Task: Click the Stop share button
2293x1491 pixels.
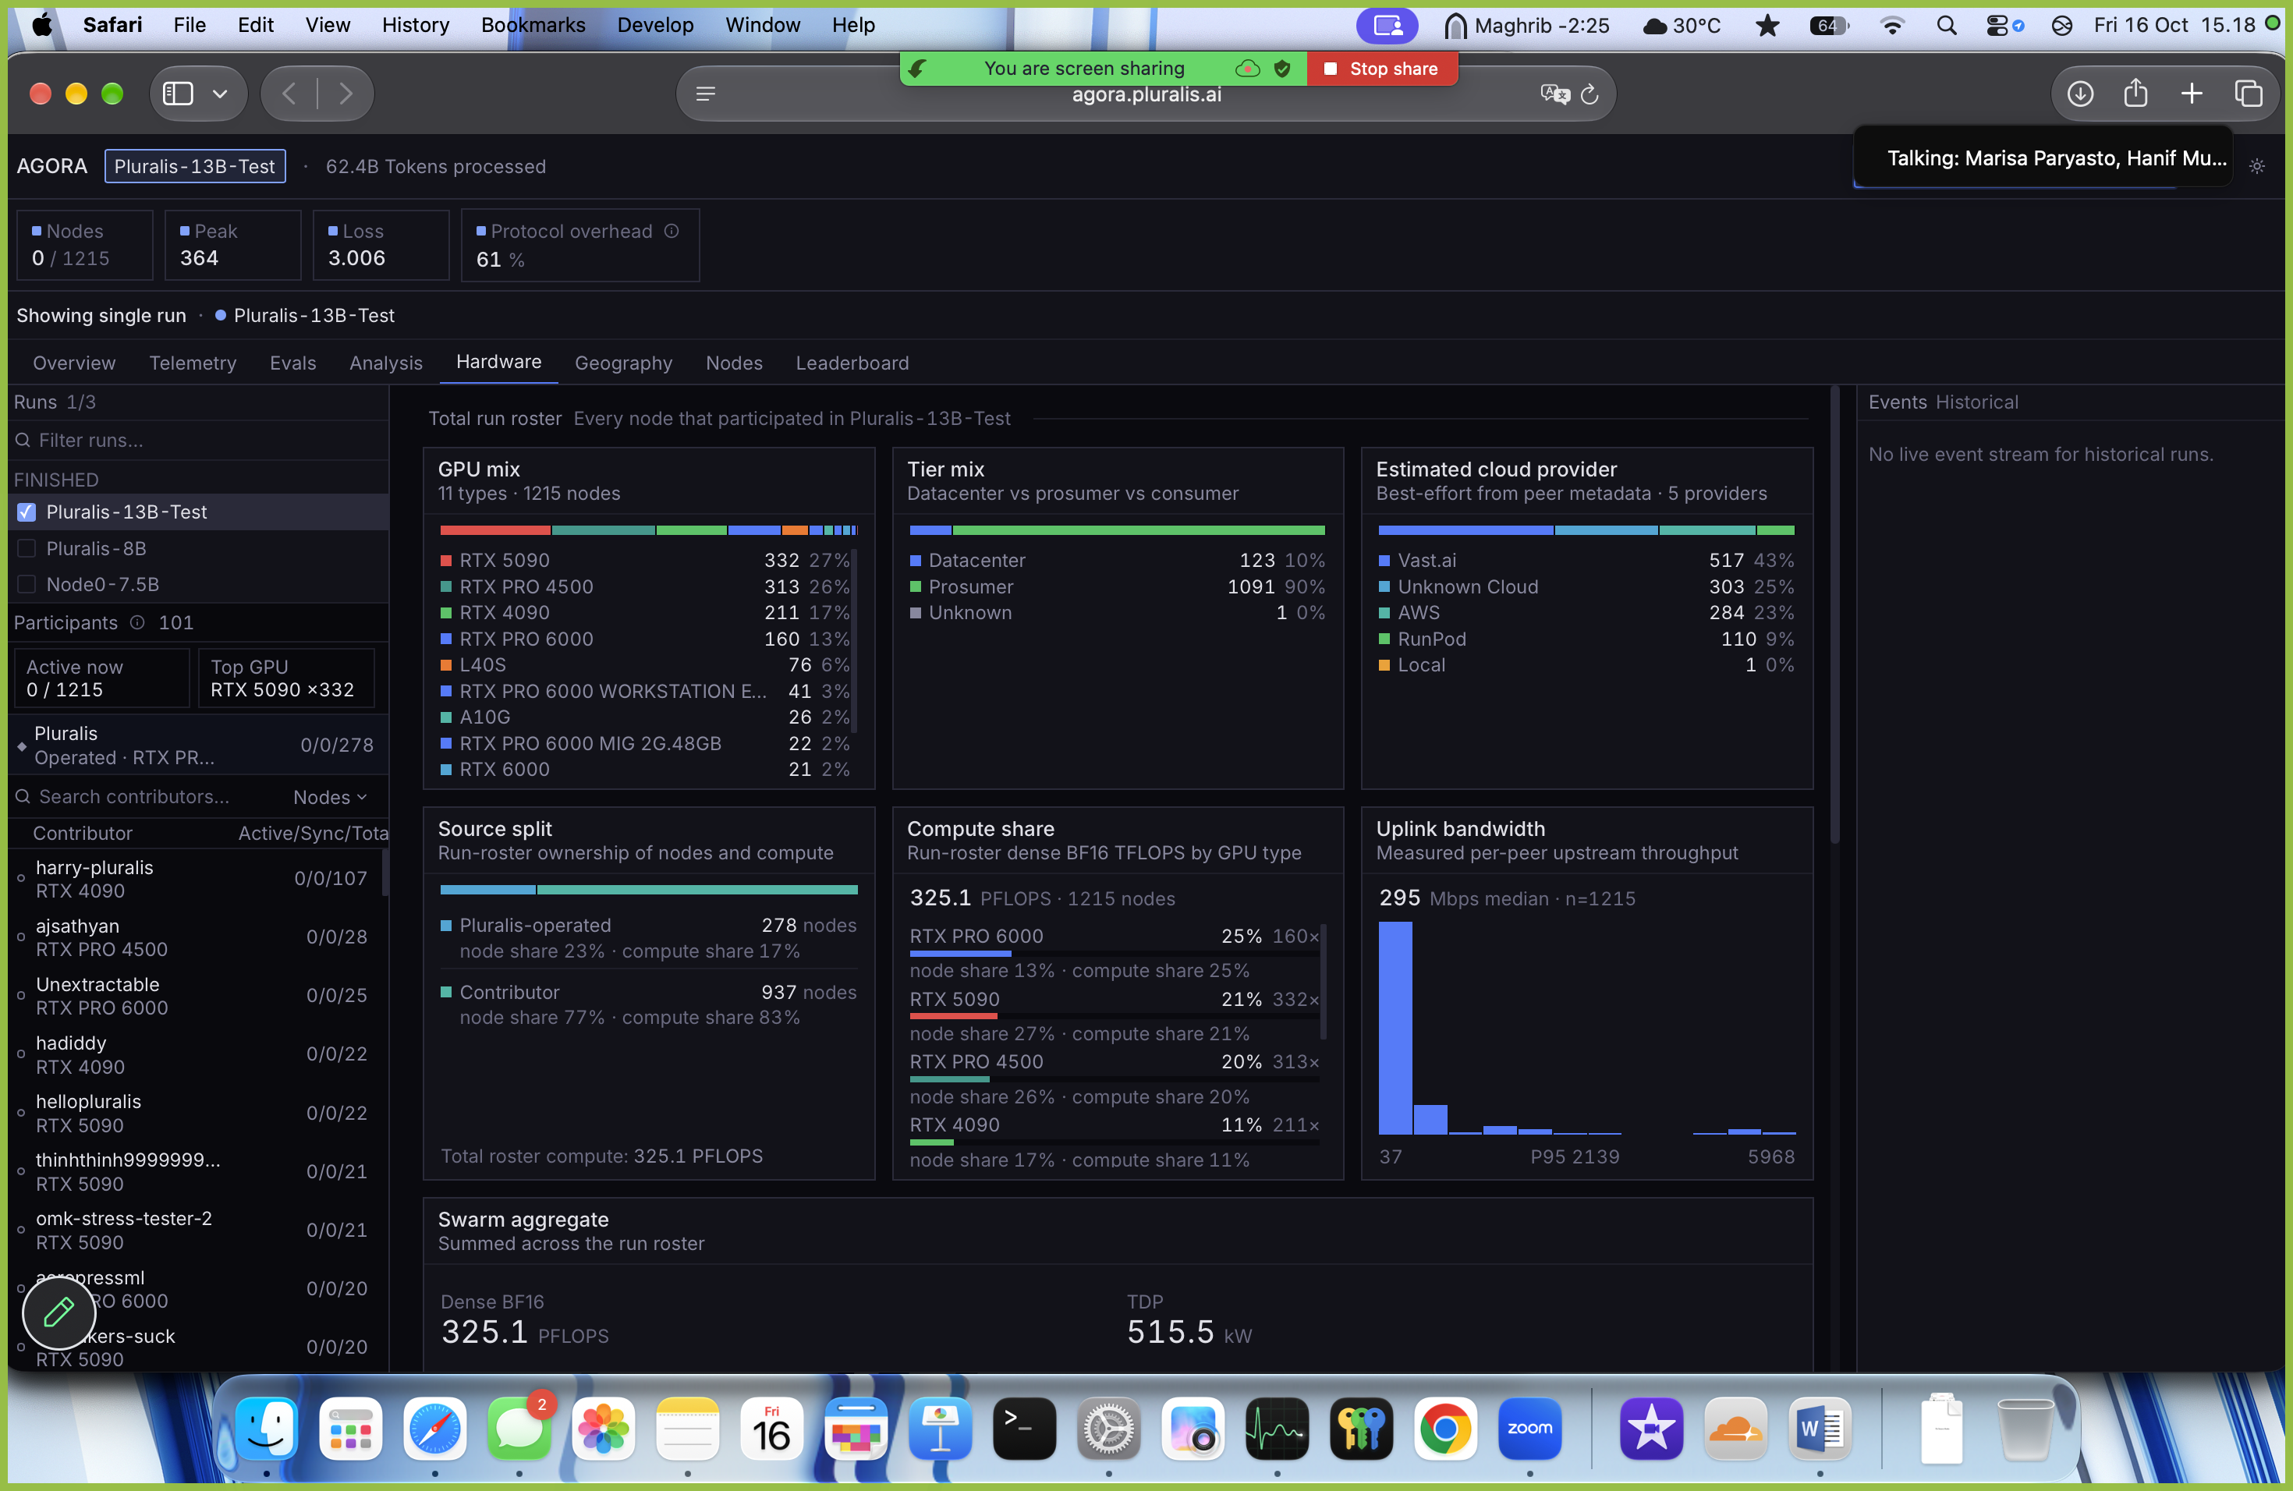Action: (x=1381, y=69)
